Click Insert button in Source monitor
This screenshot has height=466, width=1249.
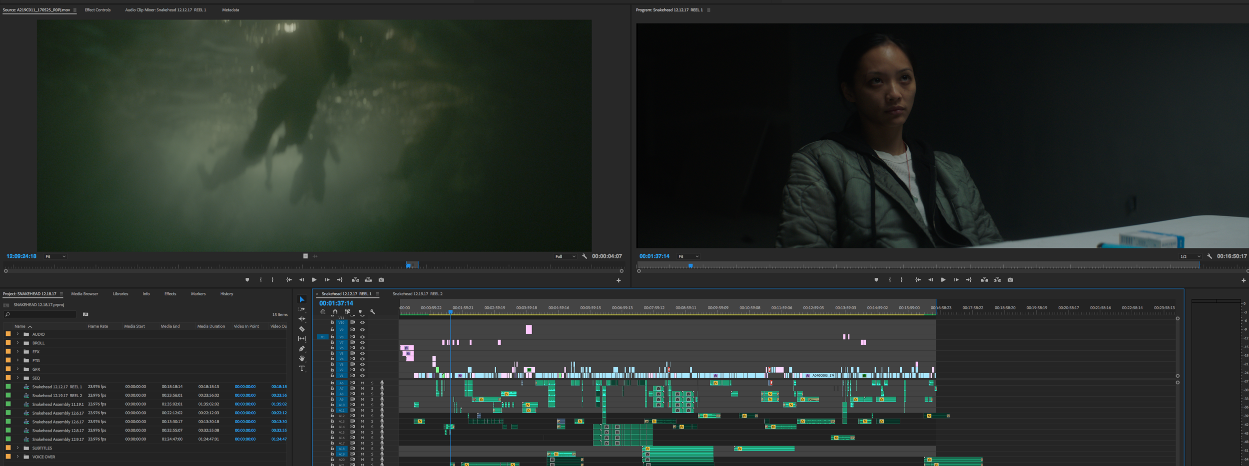point(355,280)
